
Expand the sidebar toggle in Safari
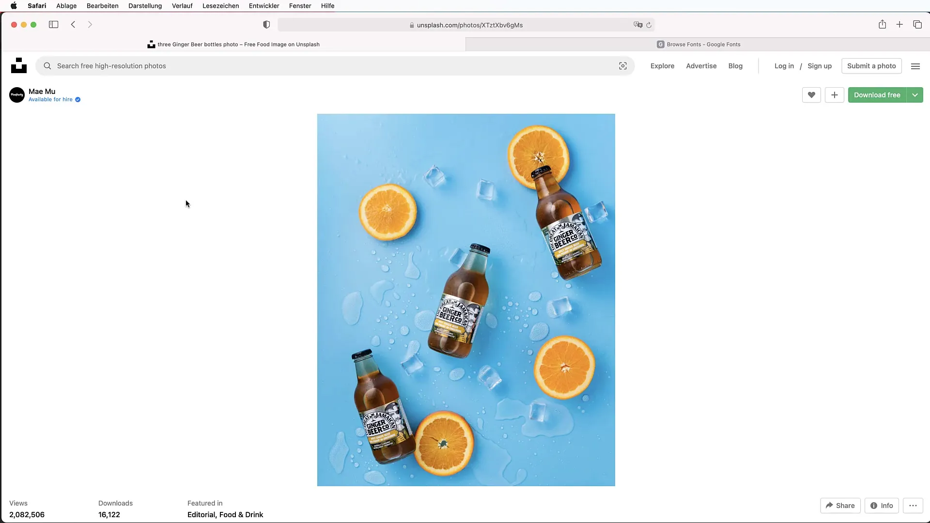pos(54,24)
